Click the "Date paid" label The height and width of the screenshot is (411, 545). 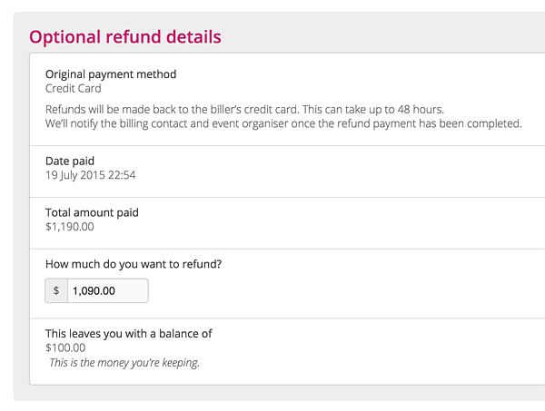click(70, 161)
